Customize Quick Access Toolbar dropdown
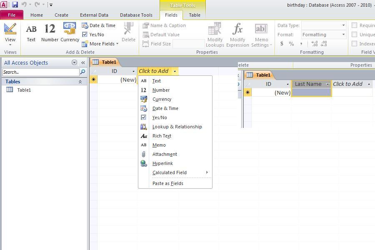 pos(51,5)
